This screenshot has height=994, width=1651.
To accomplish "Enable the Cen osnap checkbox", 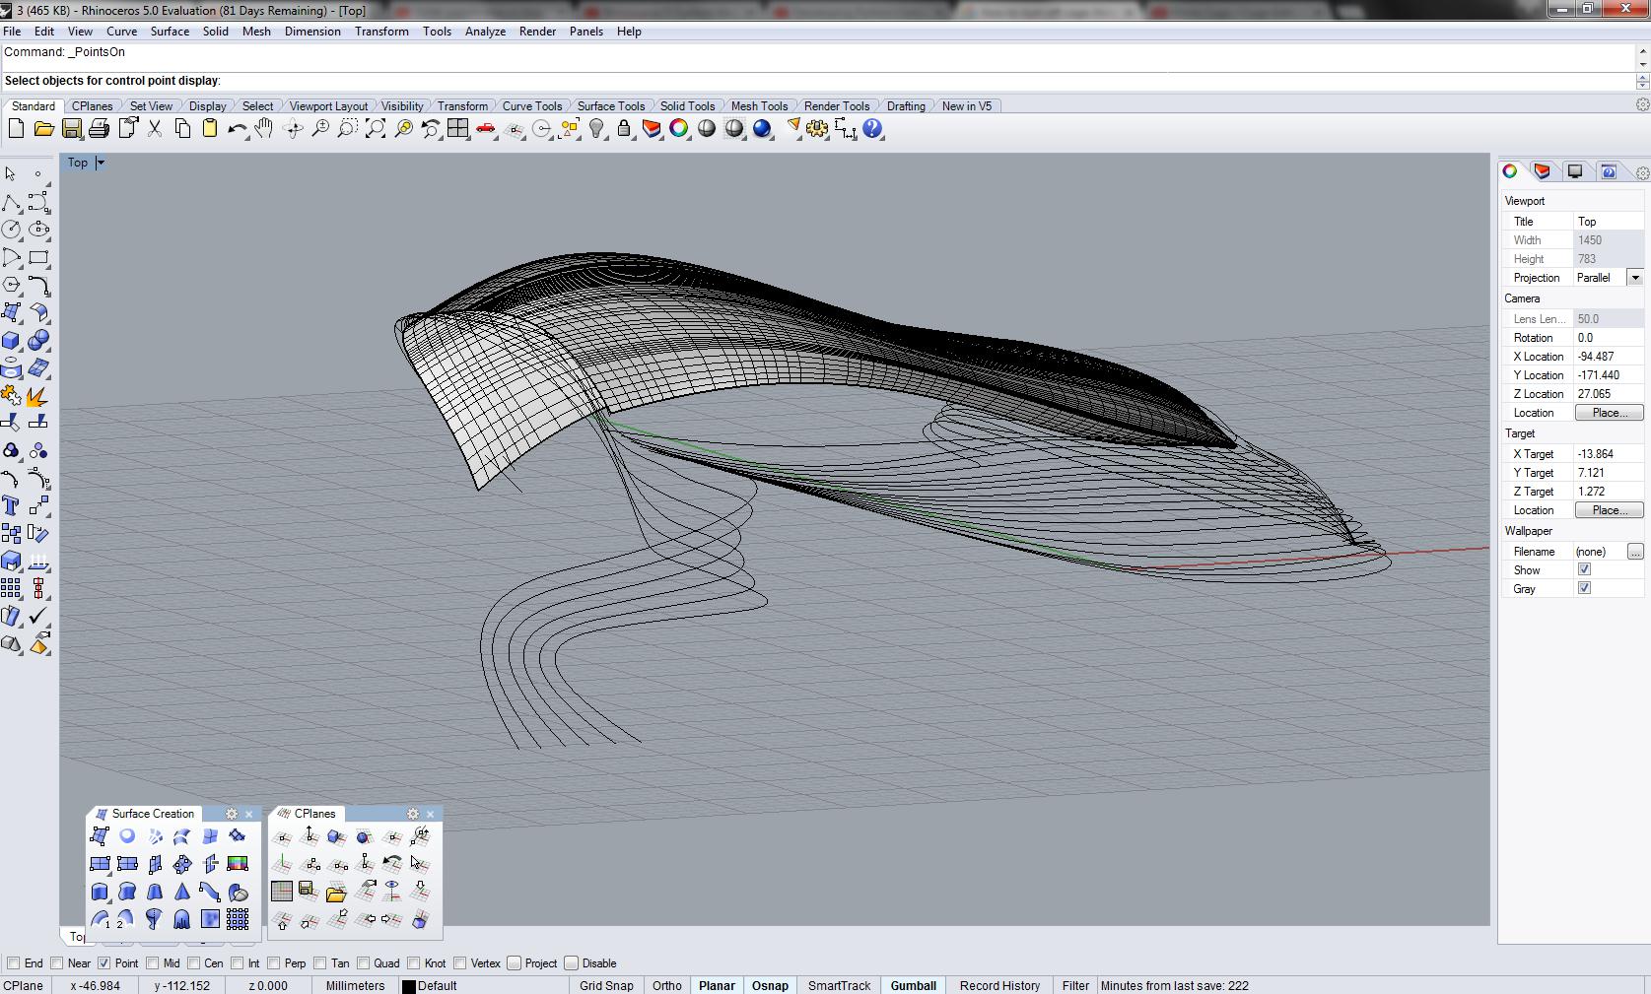I will [x=193, y=963].
